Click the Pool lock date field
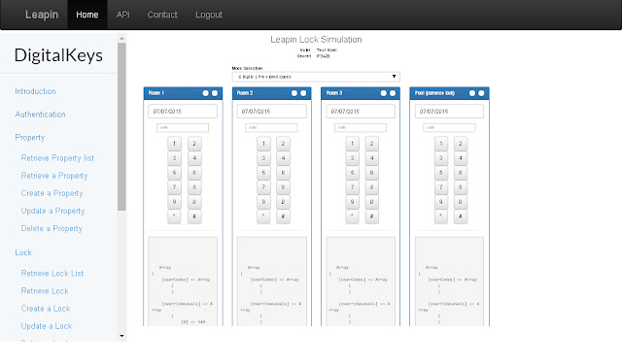 [x=449, y=112]
